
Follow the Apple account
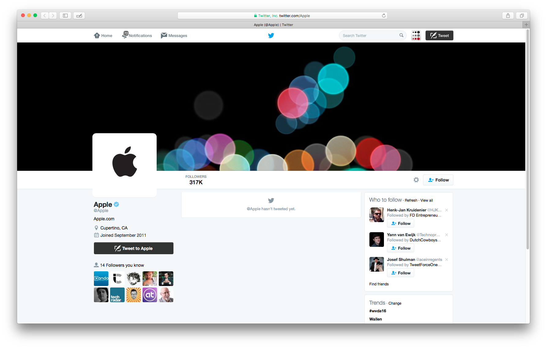[x=438, y=180]
